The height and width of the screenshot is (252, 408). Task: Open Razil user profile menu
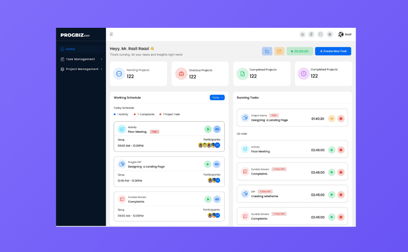[345, 35]
